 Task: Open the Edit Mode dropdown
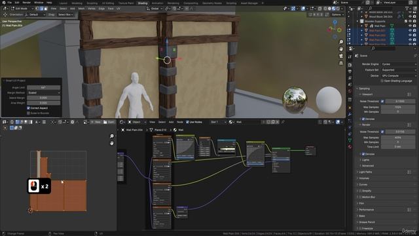22,9
